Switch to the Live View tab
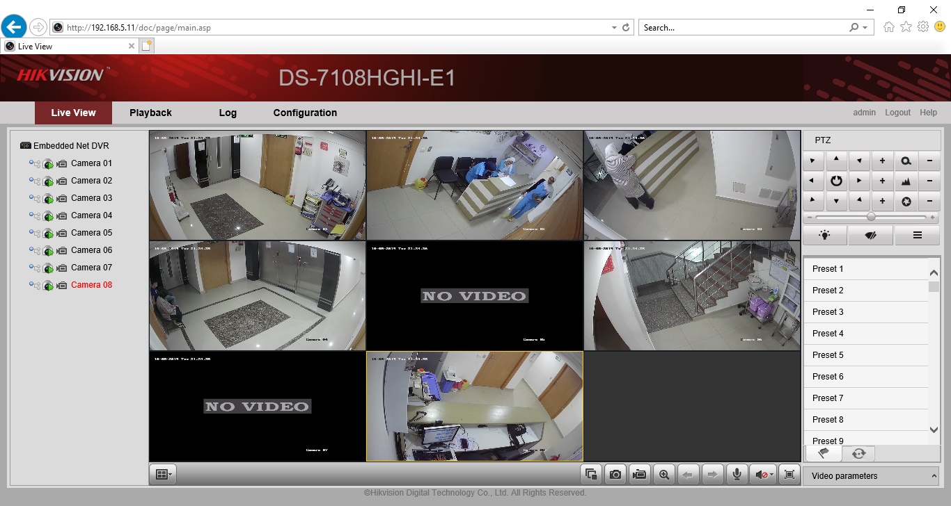This screenshot has width=951, height=506. point(73,113)
